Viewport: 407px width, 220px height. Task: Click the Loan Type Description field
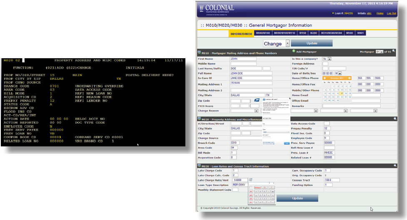[x=240, y=185]
